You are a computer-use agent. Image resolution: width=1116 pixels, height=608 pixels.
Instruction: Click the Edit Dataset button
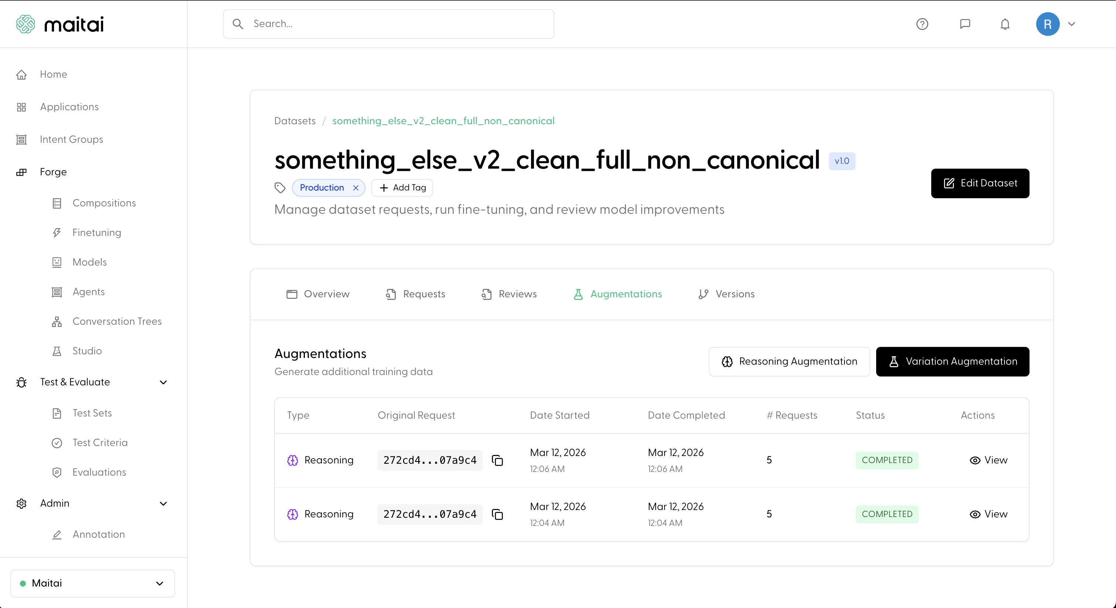tap(980, 183)
